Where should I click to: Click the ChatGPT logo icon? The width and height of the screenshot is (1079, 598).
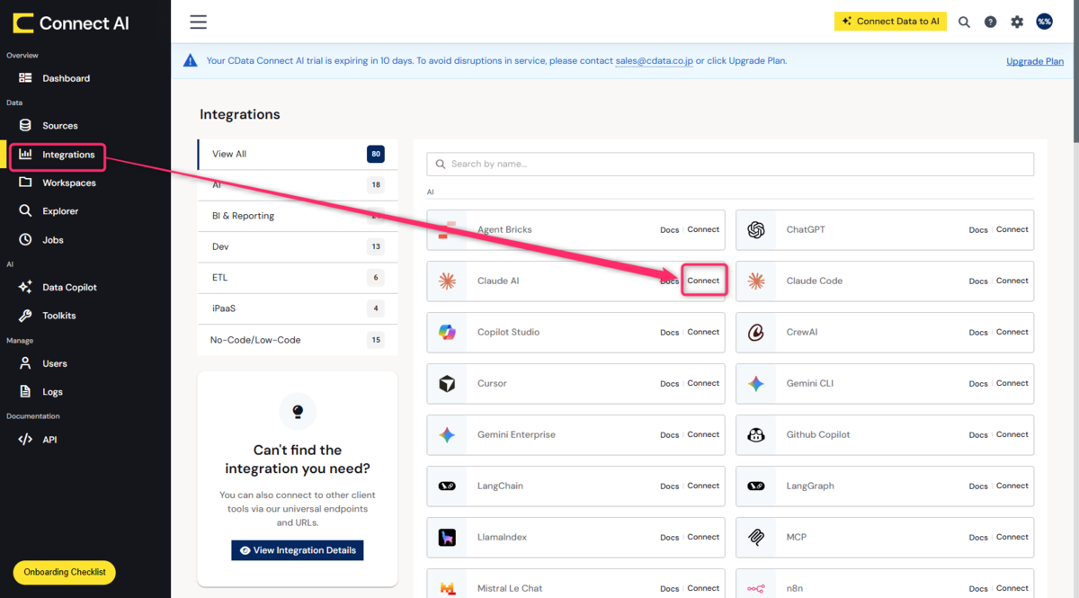coord(756,230)
